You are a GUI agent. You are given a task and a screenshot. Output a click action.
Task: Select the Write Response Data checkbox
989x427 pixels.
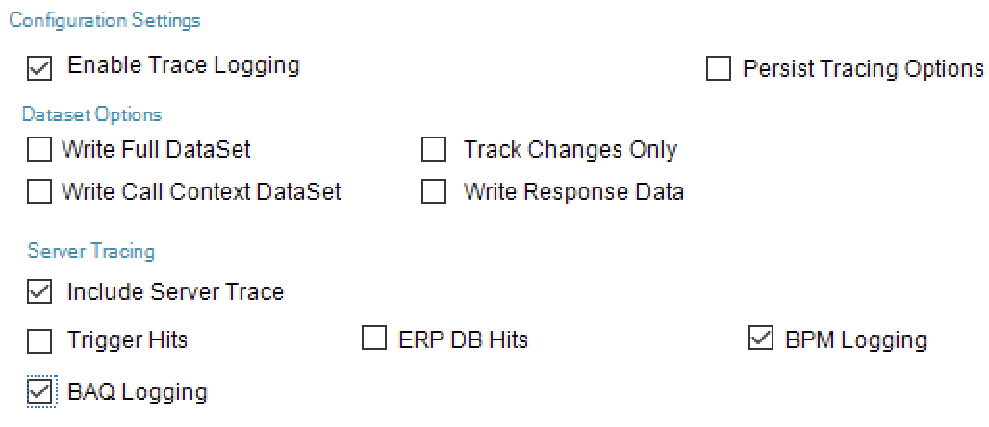point(434,192)
